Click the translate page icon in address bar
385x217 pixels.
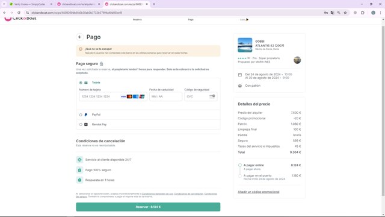tap(333, 13)
